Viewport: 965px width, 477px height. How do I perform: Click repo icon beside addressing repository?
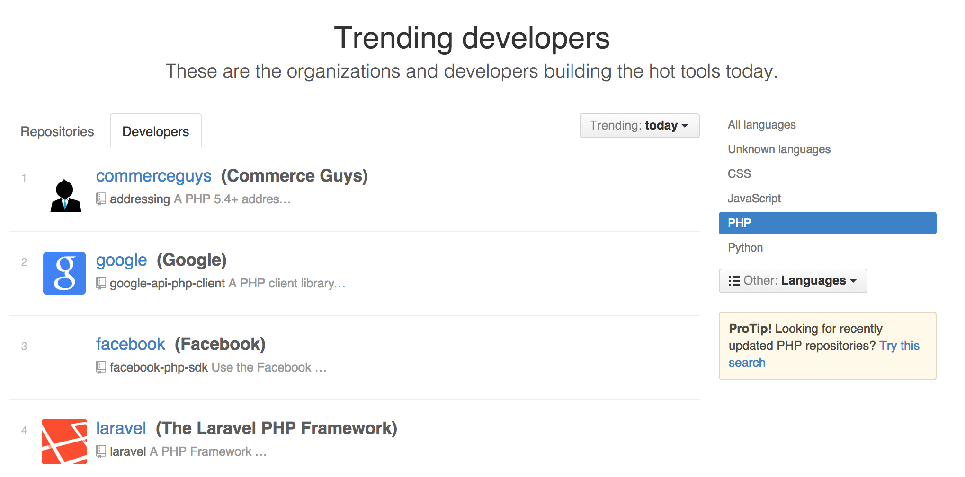pos(101,199)
